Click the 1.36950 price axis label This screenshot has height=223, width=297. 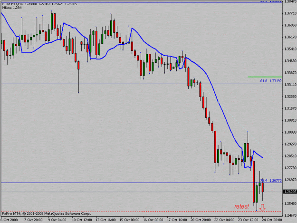click(290, 25)
